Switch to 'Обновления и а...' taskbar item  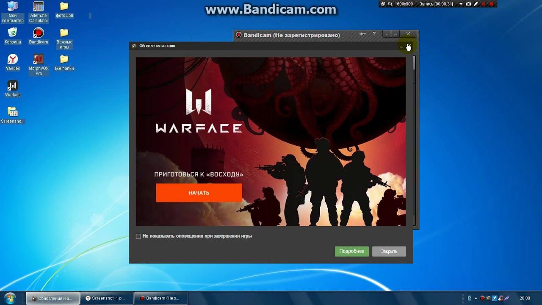pyautogui.click(x=53, y=298)
